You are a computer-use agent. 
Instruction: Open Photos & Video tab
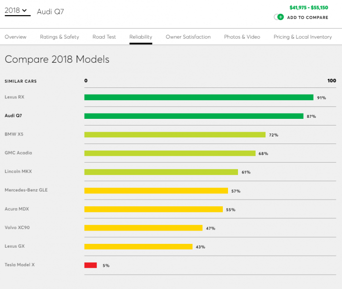point(242,37)
